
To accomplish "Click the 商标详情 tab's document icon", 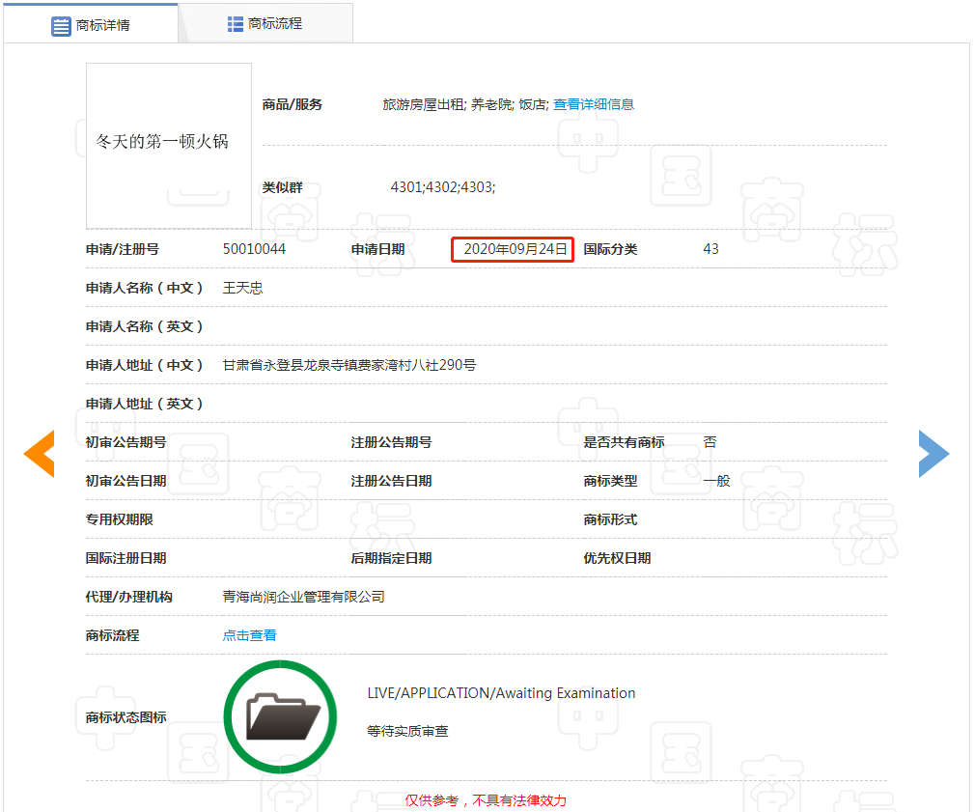I will (62, 25).
